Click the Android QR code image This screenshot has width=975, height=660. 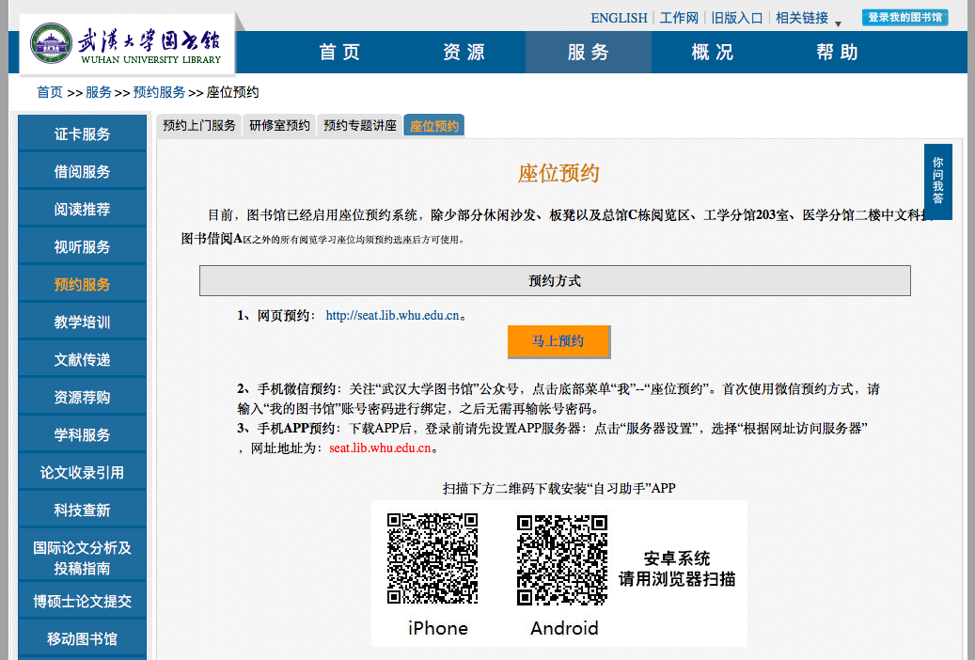pyautogui.click(x=562, y=558)
